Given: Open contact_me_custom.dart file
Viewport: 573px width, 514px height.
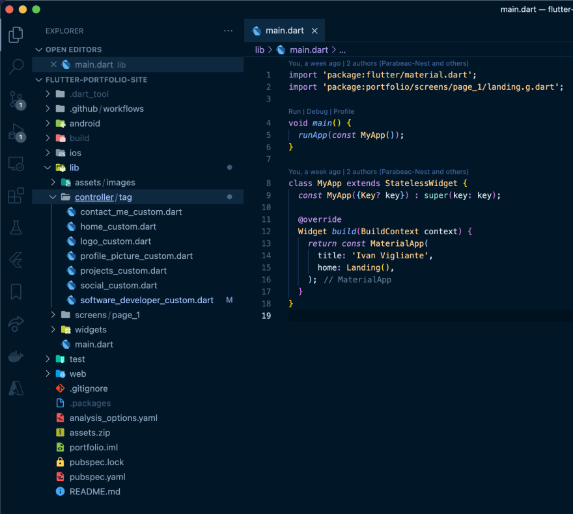Looking at the screenshot, I should (131, 212).
